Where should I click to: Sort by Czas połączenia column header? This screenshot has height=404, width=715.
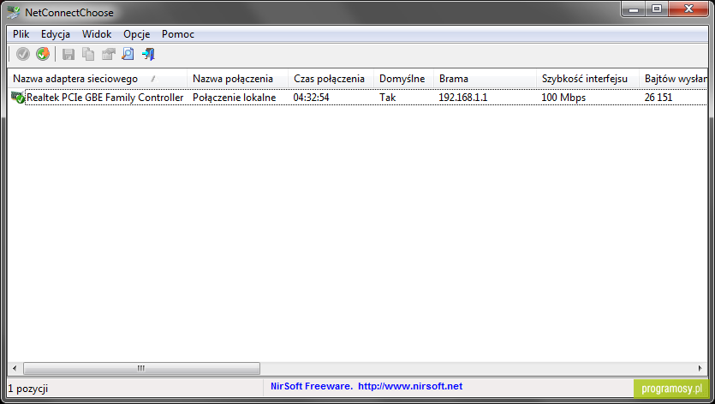pyautogui.click(x=331, y=79)
